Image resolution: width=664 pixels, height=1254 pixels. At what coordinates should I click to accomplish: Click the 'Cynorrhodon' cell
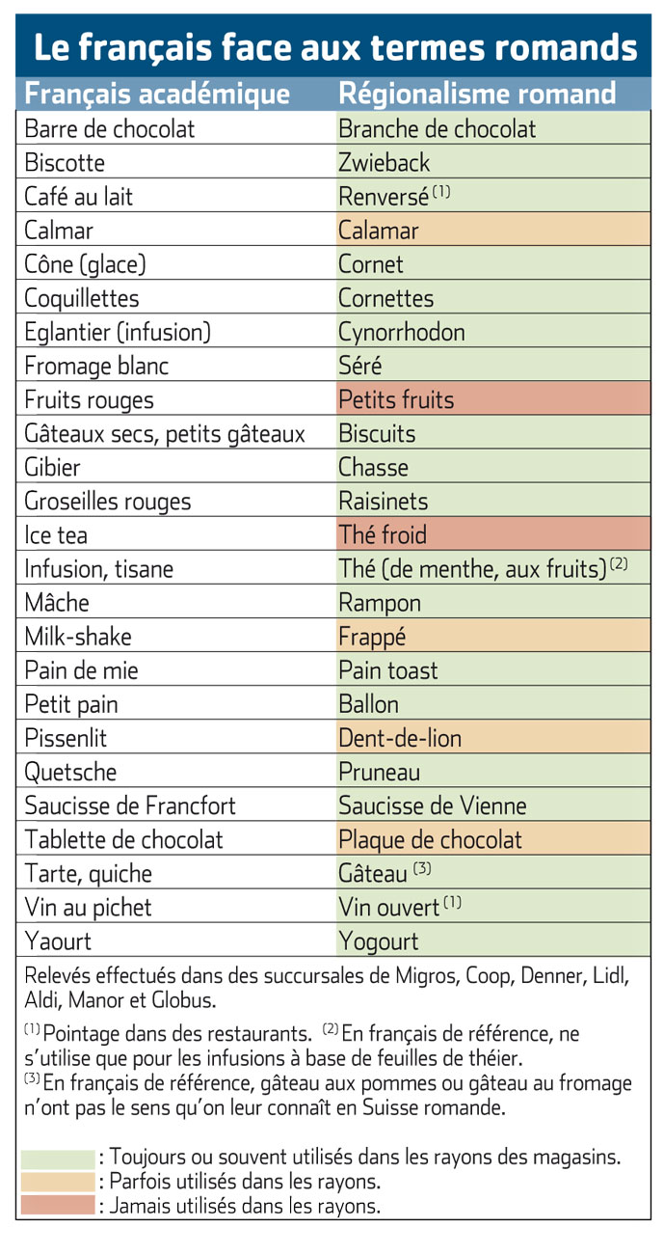point(491,332)
